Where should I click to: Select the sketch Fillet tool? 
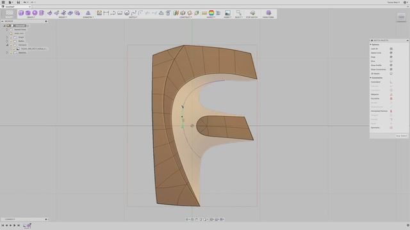(140, 13)
